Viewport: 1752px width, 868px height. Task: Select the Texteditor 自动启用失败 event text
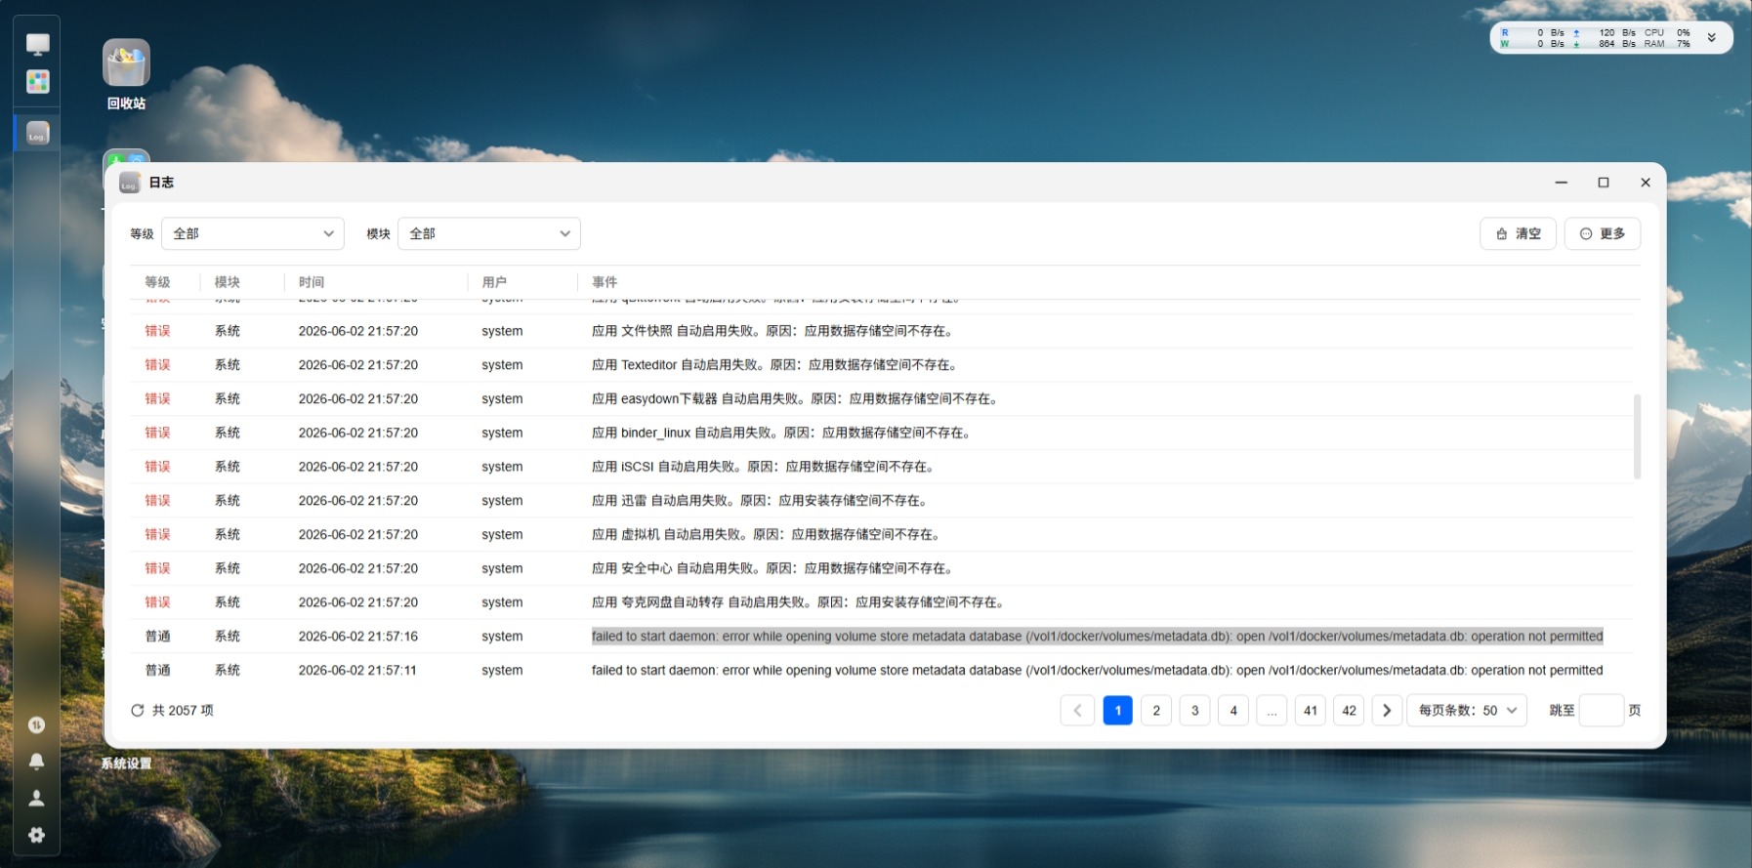pyautogui.click(x=774, y=365)
